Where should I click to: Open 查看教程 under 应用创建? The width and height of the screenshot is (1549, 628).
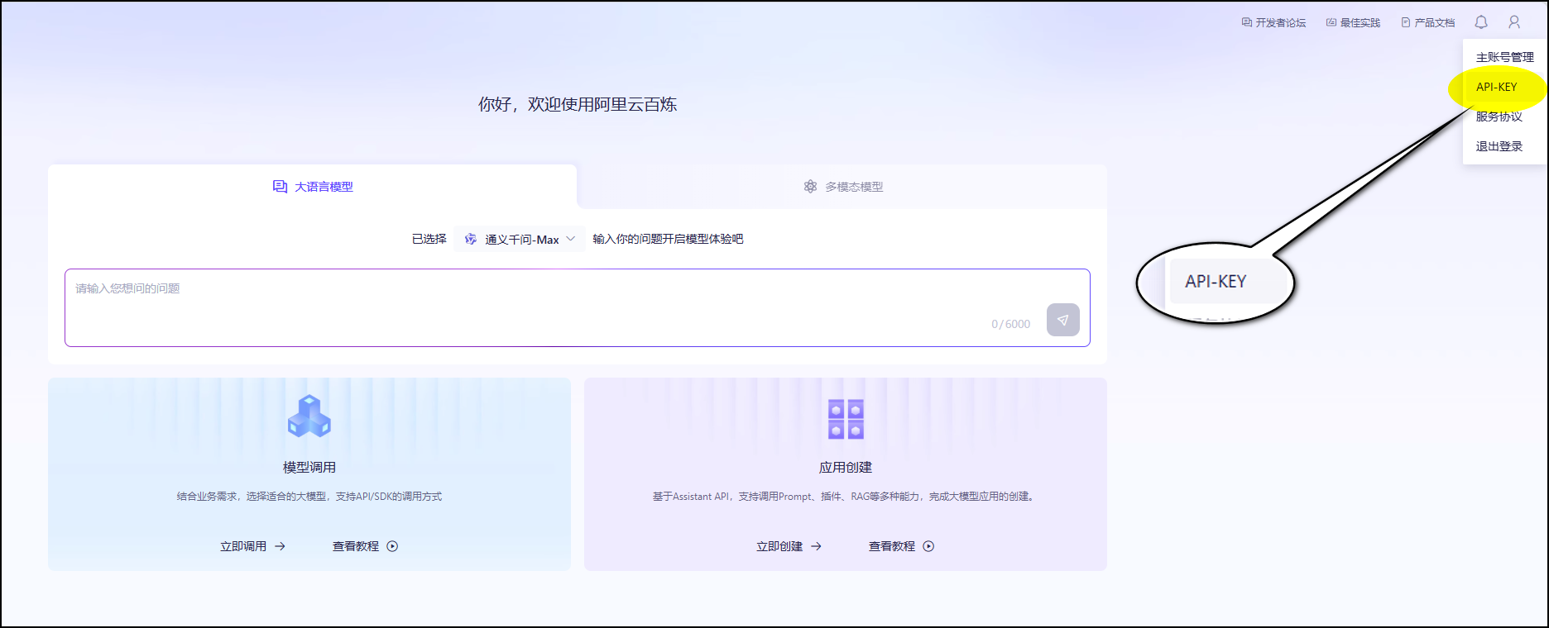click(892, 546)
